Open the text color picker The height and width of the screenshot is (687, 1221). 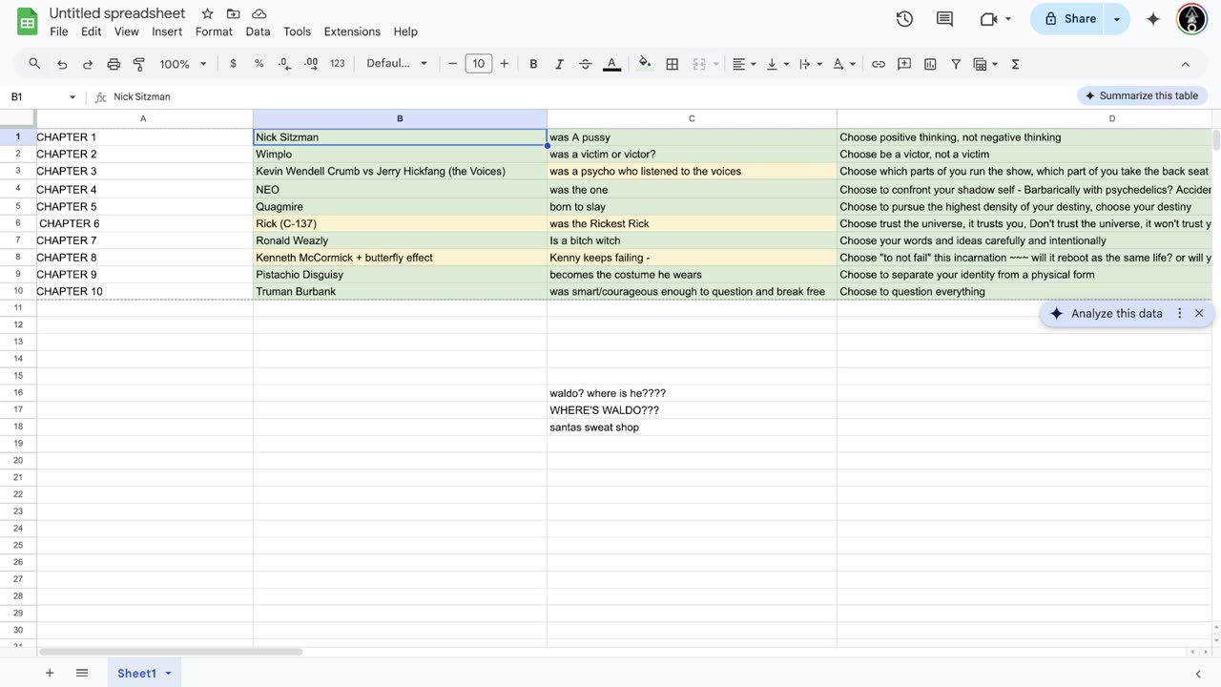click(612, 64)
